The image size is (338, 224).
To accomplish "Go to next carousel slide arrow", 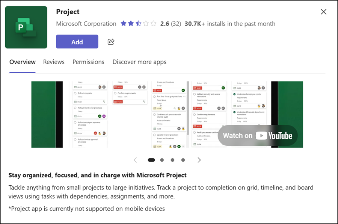I will click(199, 160).
